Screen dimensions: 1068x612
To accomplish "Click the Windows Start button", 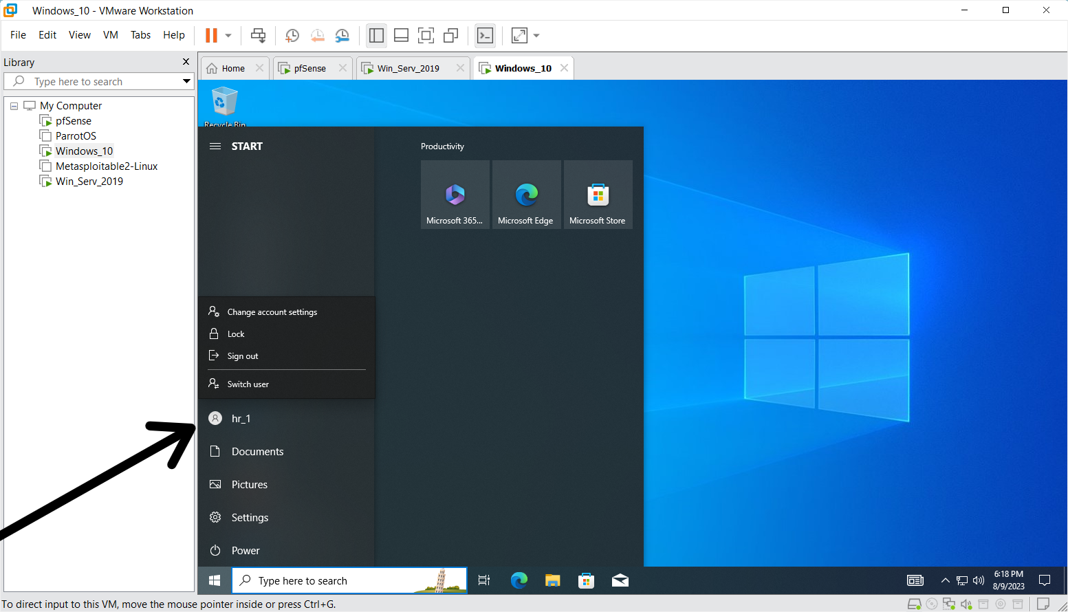I will coord(215,581).
